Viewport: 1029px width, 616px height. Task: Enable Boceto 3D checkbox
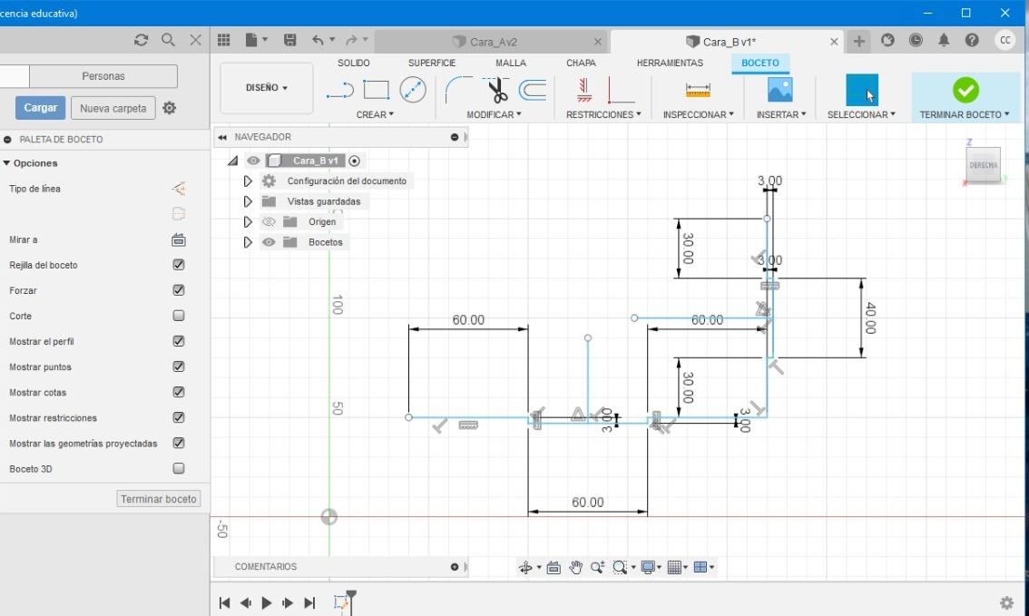tap(179, 468)
